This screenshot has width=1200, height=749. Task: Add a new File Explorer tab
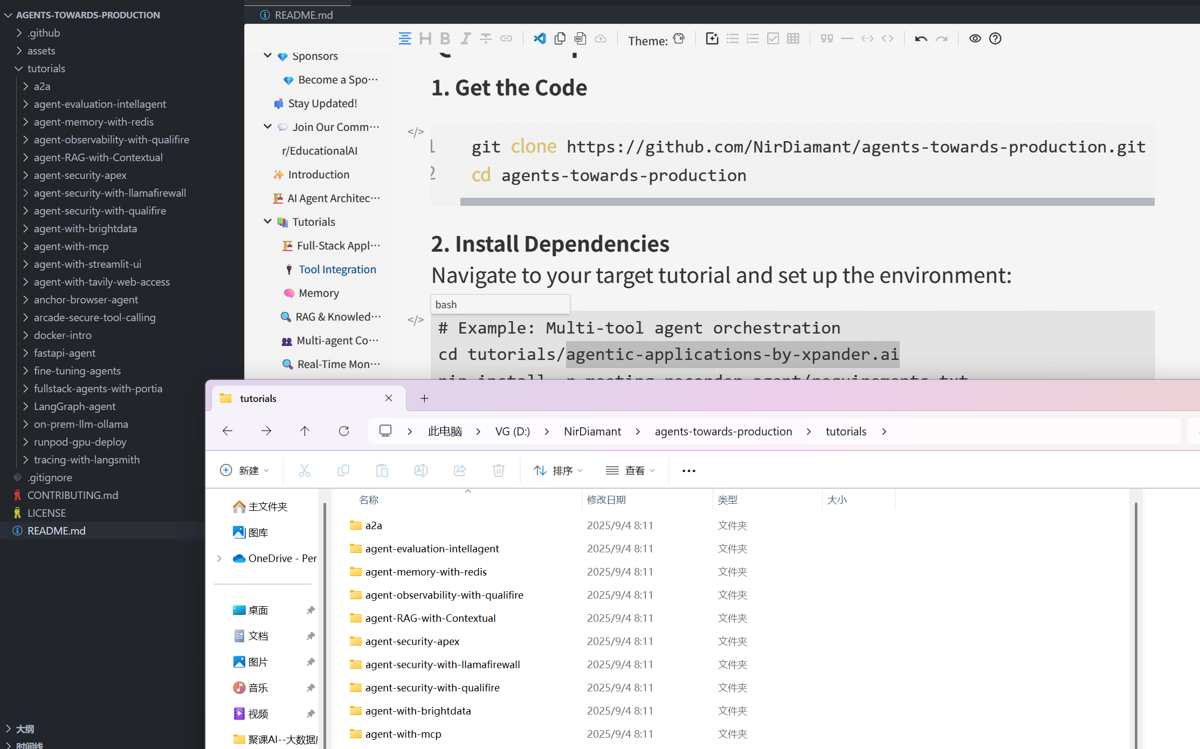(424, 398)
